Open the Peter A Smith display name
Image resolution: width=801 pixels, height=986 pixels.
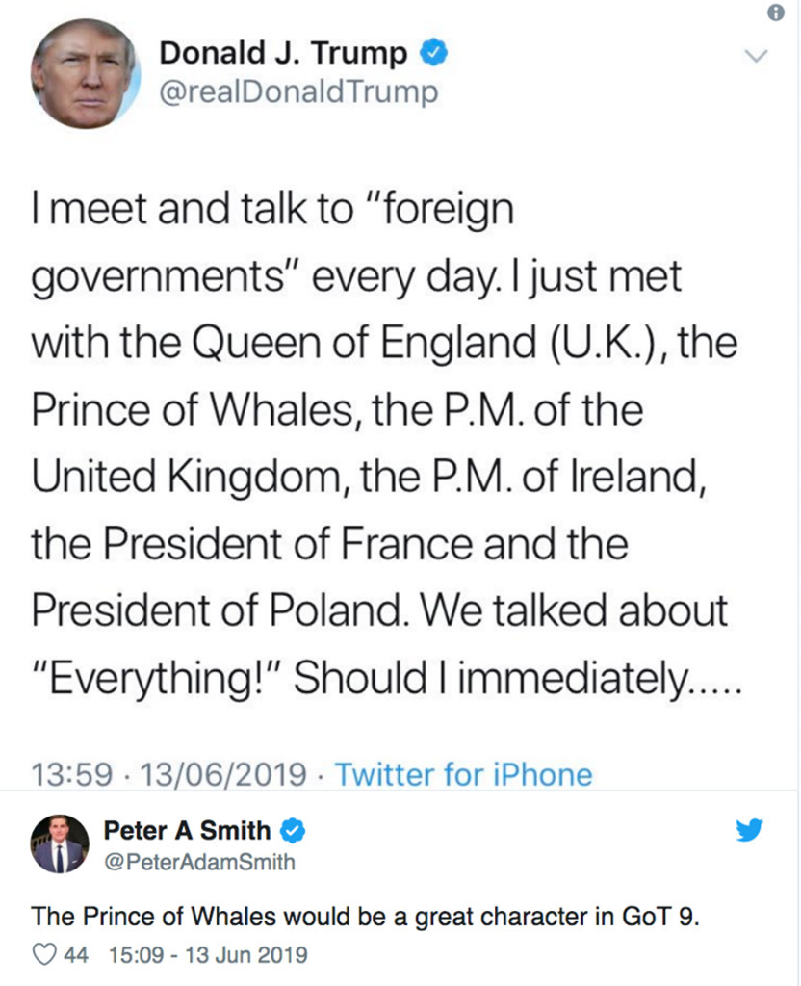click(x=186, y=829)
